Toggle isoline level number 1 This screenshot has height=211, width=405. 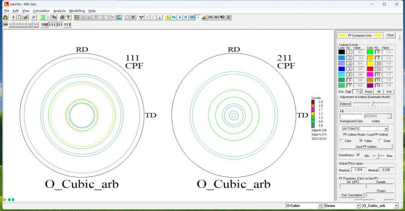[350, 52]
